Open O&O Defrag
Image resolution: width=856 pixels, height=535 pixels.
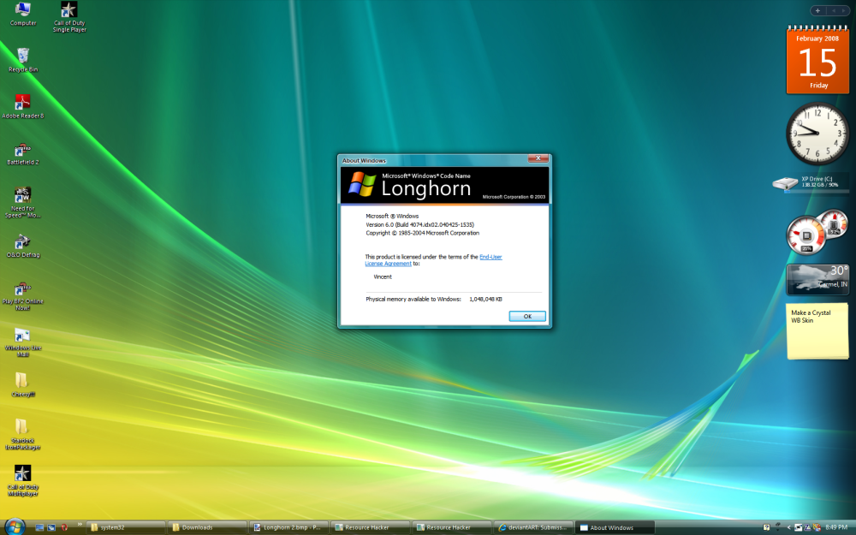22,244
